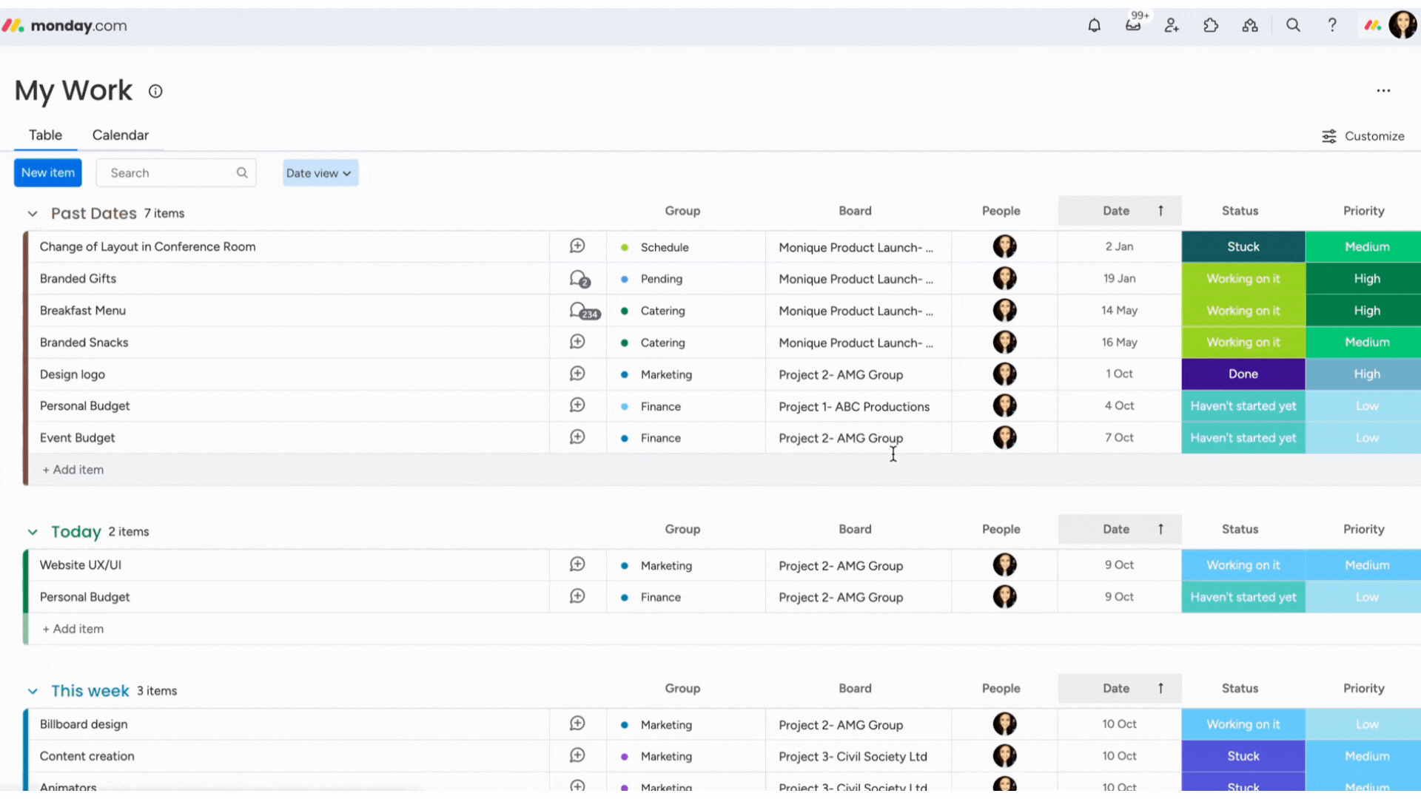Open the apps marketplace puzzle icon
1421x799 pixels.
[x=1211, y=24]
